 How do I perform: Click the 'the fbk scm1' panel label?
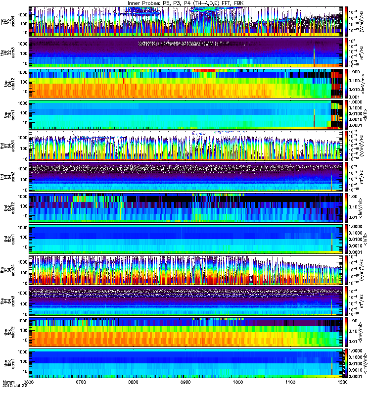[9, 363]
